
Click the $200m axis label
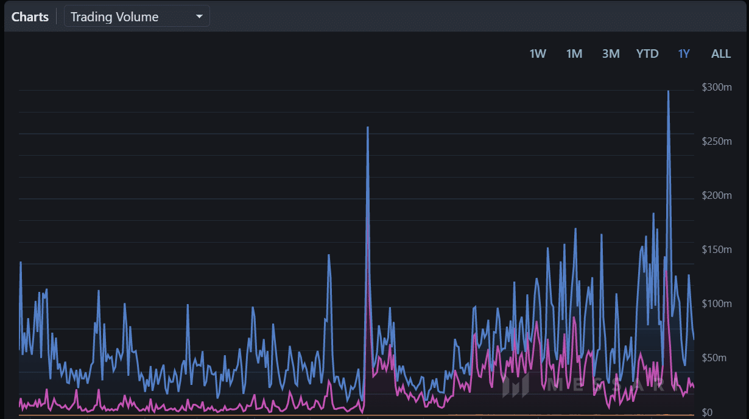pyautogui.click(x=717, y=195)
